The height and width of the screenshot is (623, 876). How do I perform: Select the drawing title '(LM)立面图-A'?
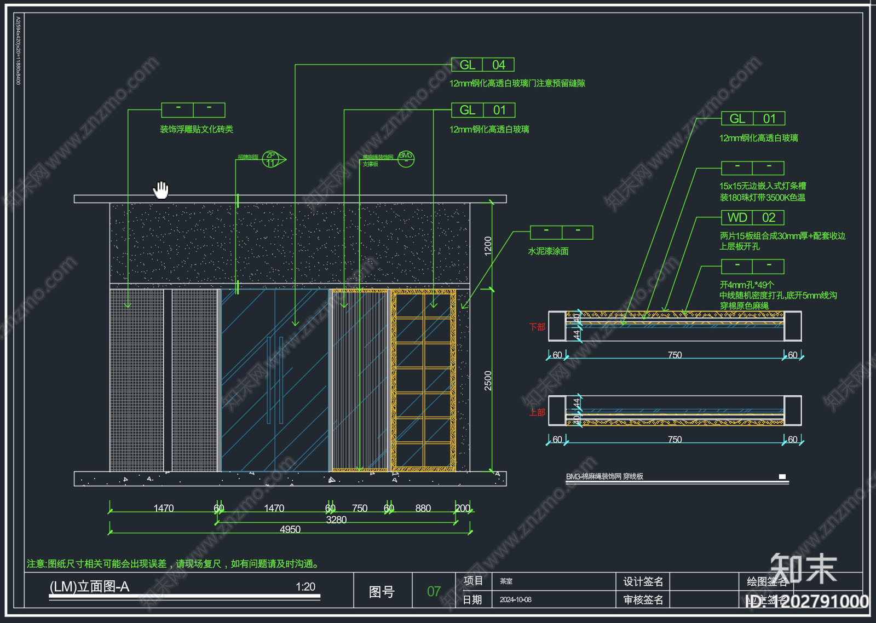tap(89, 586)
